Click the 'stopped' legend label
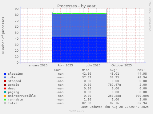The width and height of the screenshot is (153, 114). point(14,81)
